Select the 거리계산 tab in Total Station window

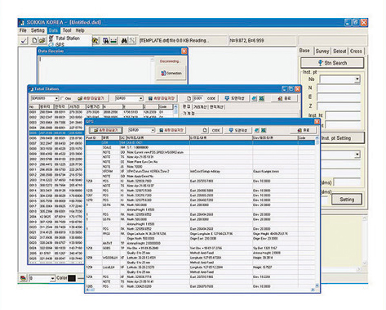(x=200, y=107)
